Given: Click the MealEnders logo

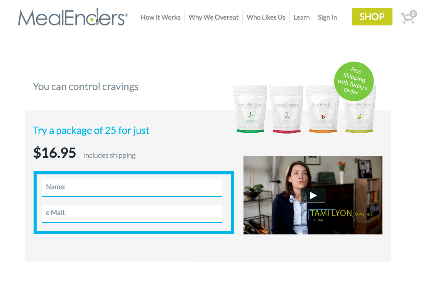Looking at the screenshot, I should click(73, 17).
